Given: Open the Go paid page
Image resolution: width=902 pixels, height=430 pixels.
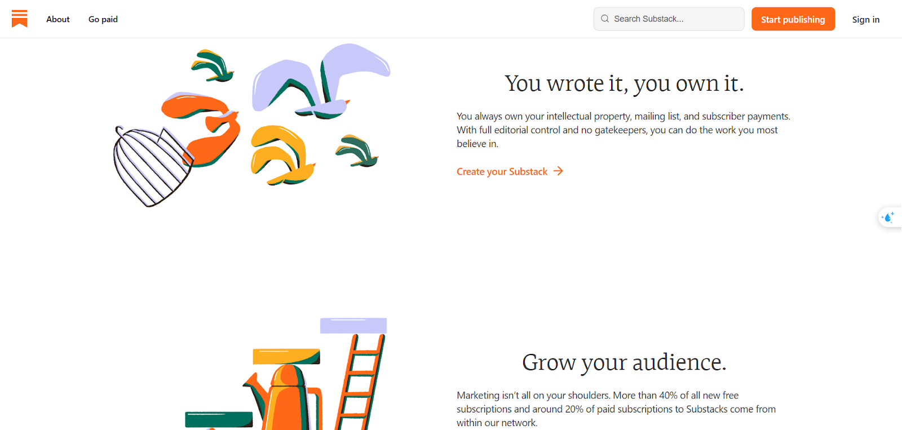Looking at the screenshot, I should click(103, 19).
